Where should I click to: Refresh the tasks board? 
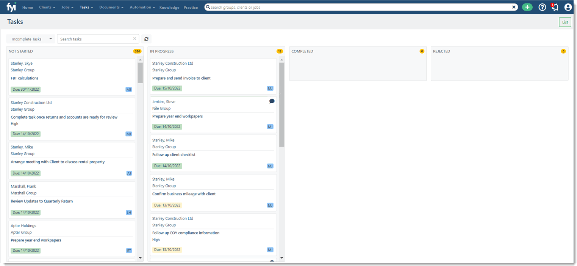(146, 39)
